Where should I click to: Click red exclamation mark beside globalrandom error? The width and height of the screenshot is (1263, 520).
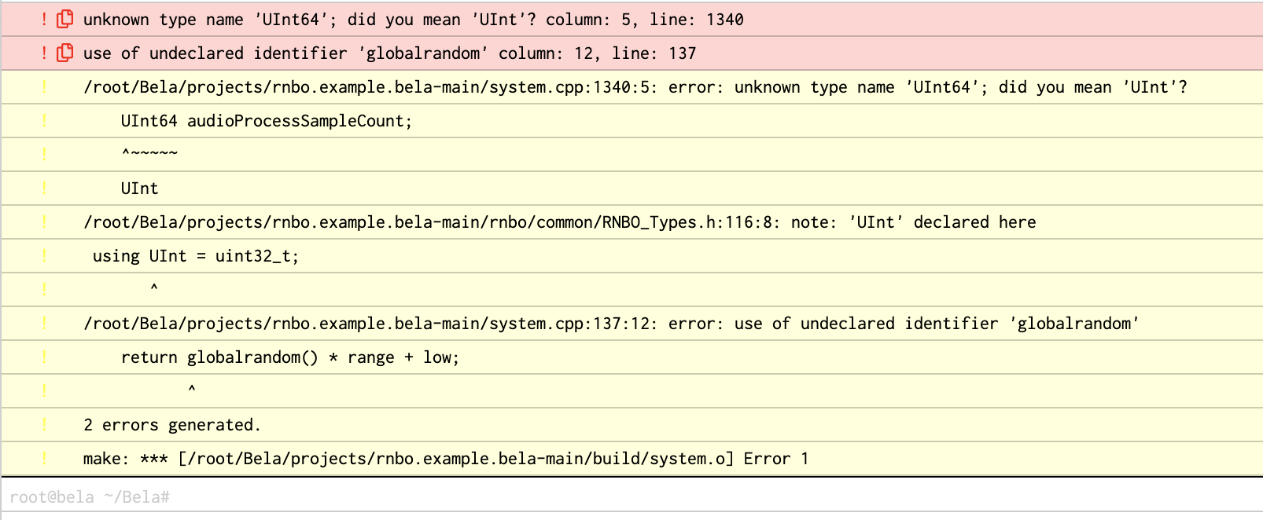44,53
